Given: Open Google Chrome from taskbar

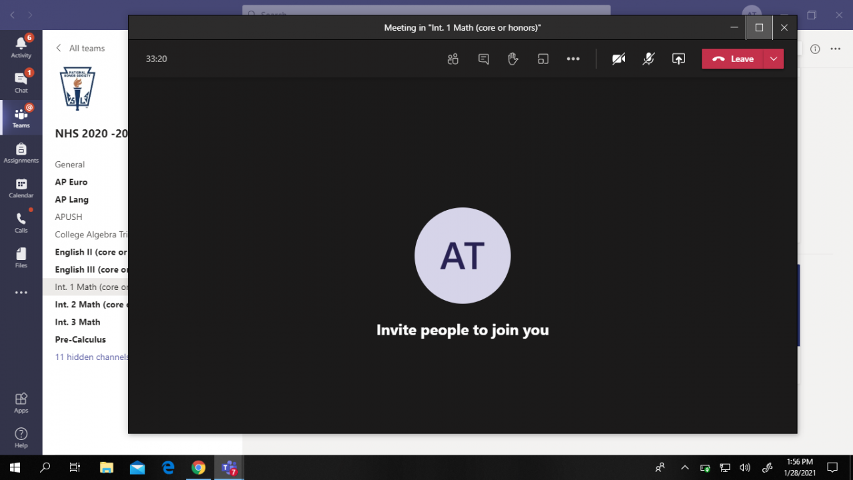Looking at the screenshot, I should pyautogui.click(x=199, y=467).
